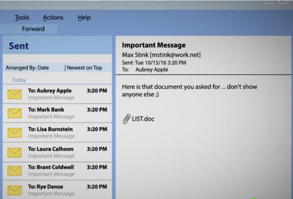The height and width of the screenshot is (199, 293).
Task: Select email To: Brant Coldwell
Action: click(x=57, y=171)
